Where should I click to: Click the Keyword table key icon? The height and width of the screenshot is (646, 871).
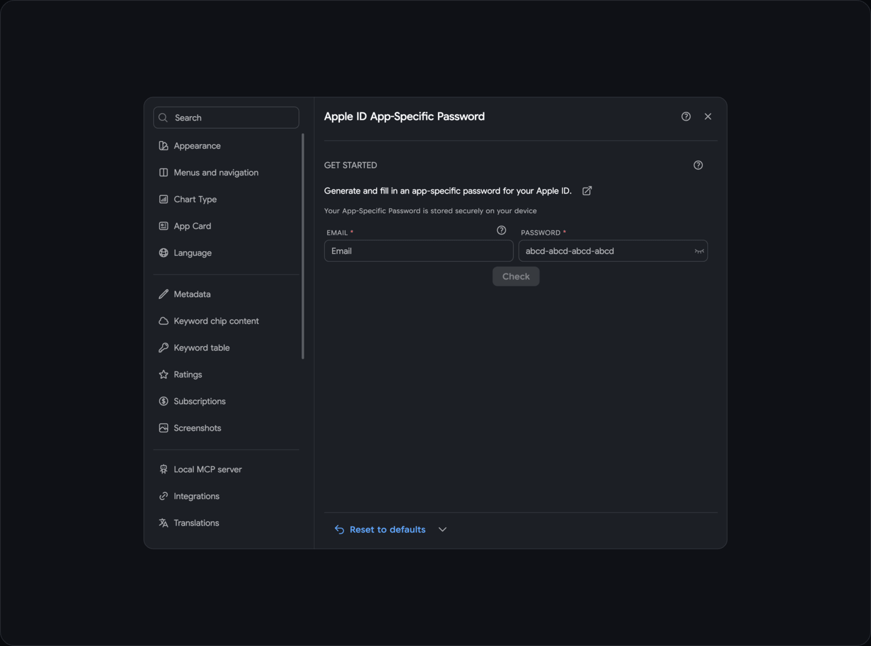[163, 348]
